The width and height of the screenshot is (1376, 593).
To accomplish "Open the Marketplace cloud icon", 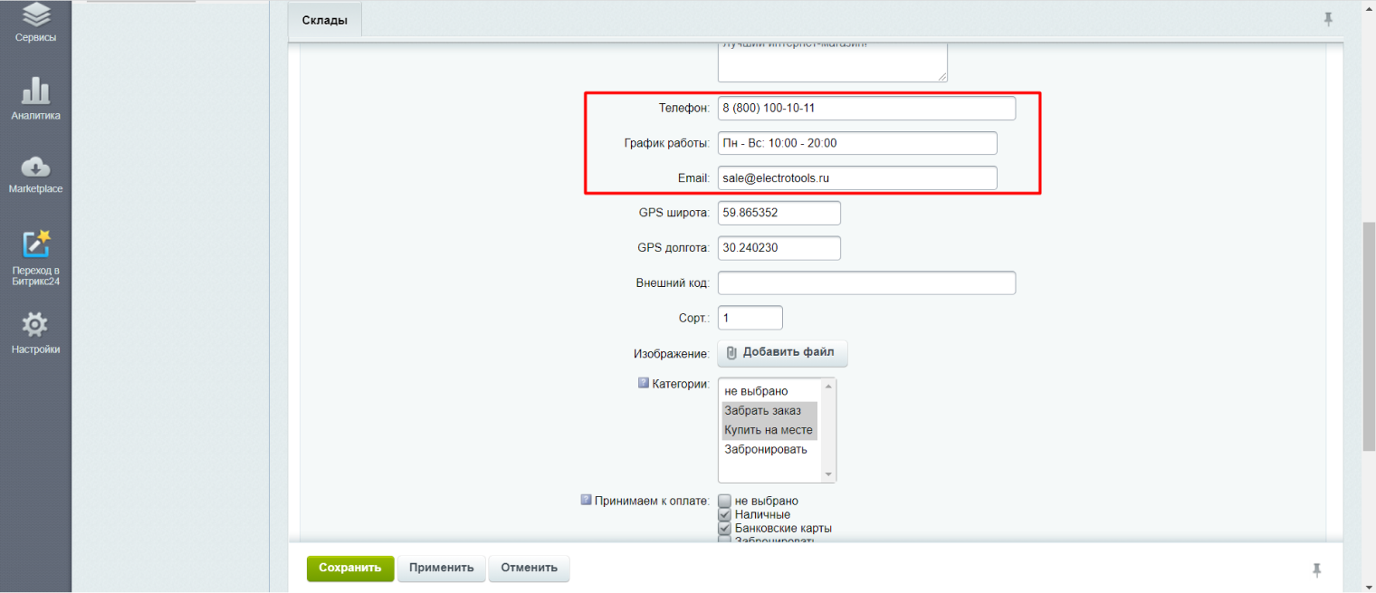I will pyautogui.click(x=35, y=168).
